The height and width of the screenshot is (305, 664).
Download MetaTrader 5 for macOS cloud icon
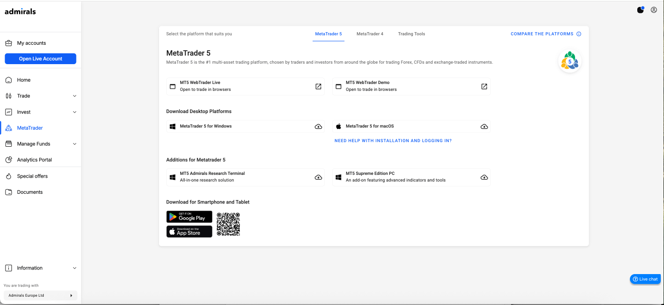coord(484,126)
